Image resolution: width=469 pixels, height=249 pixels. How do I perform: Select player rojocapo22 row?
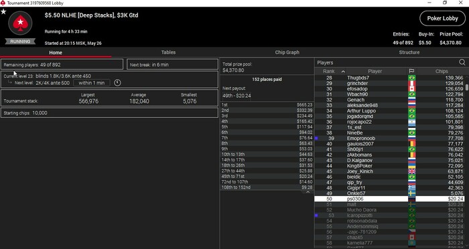389,122
